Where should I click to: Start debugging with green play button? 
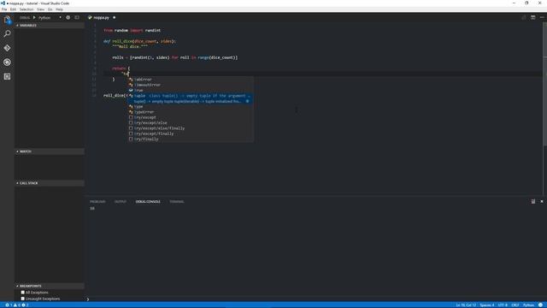[34, 17]
